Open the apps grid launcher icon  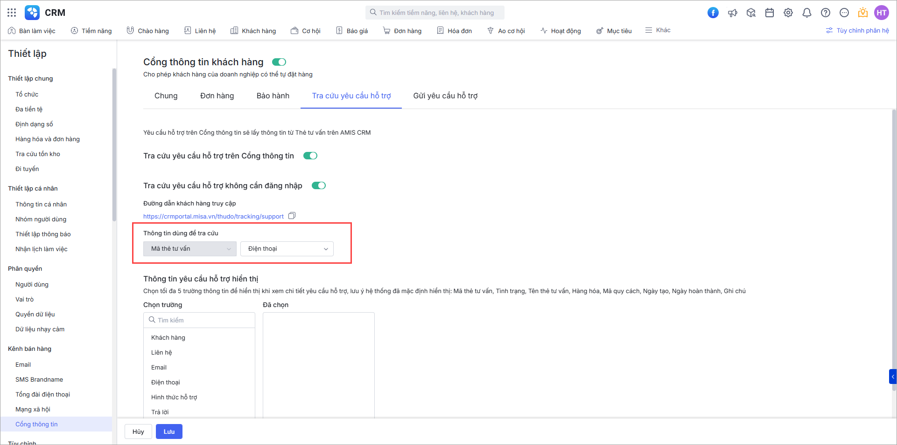[12, 13]
